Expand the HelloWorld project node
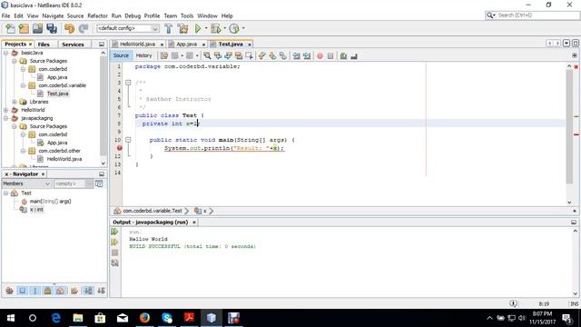The width and height of the screenshot is (581, 327). (x=6, y=110)
